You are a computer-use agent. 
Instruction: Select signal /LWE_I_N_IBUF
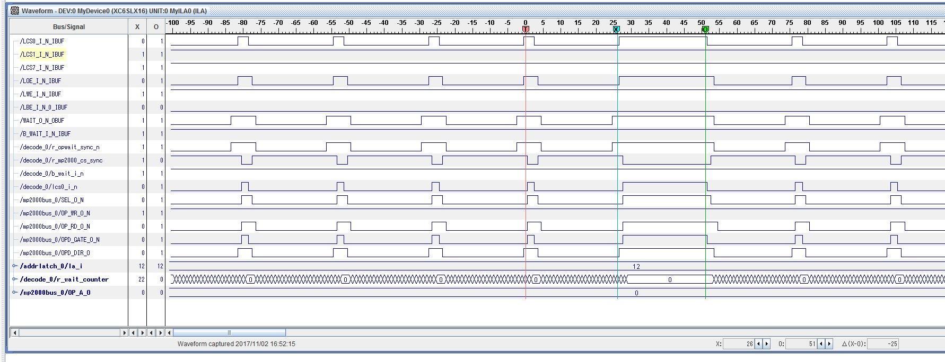pyautogui.click(x=40, y=94)
